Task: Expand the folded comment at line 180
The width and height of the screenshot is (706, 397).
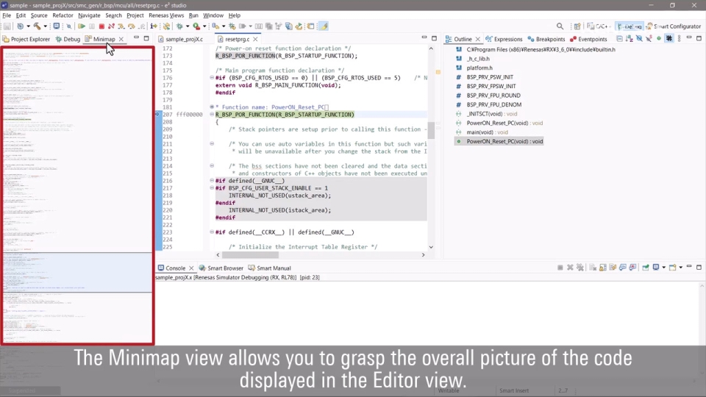Action: coord(212,107)
